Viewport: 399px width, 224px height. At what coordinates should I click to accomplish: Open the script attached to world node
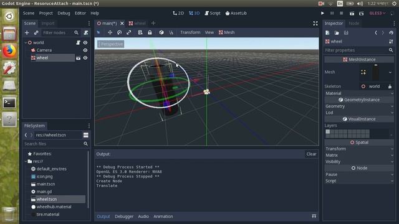pos(78,43)
